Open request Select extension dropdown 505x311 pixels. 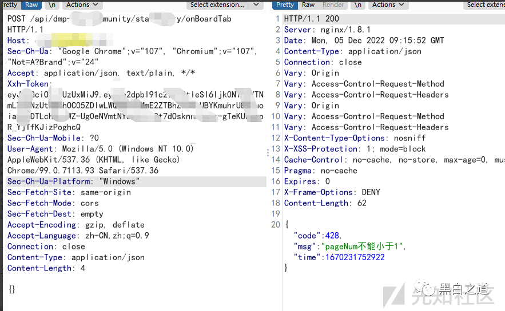224,5
